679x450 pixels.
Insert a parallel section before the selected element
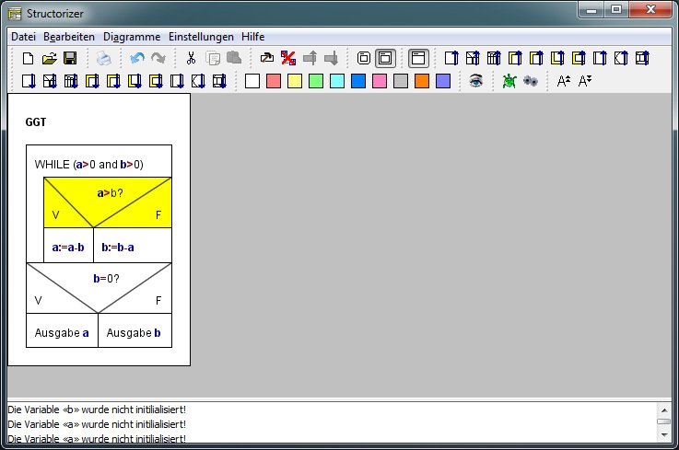pyautogui.click(x=643, y=58)
